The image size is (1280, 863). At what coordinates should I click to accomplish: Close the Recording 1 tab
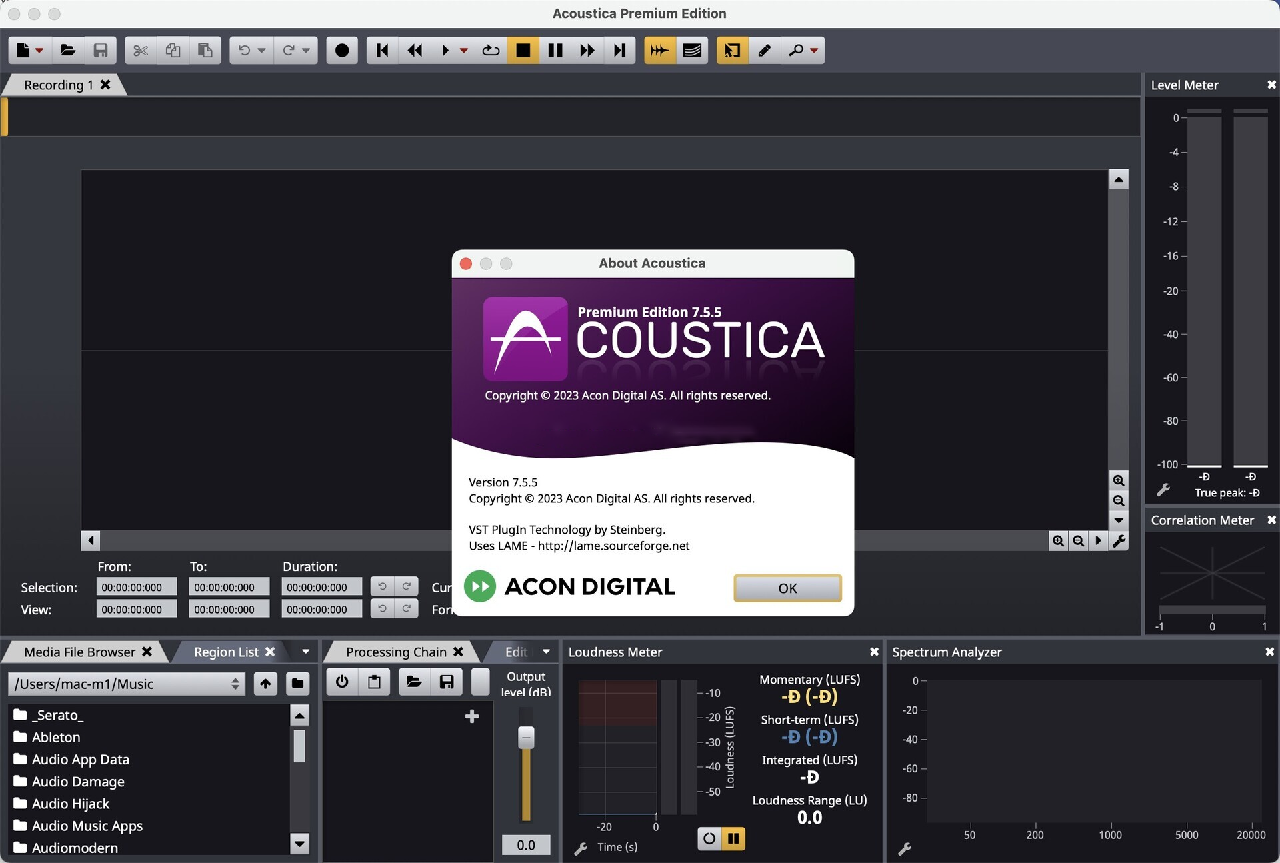pos(105,85)
